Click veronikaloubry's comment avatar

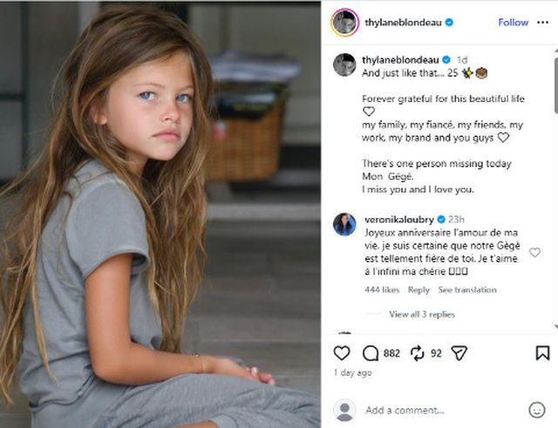point(344,225)
